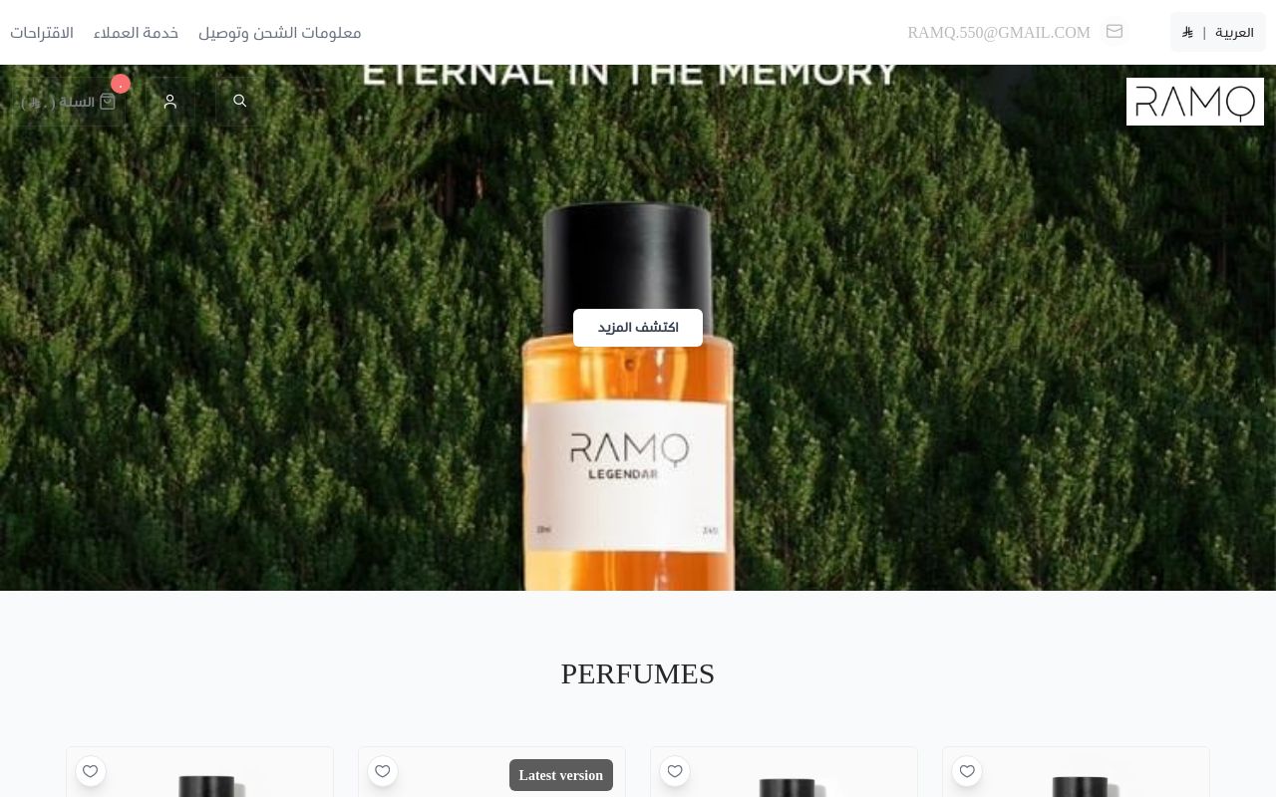Image resolution: width=1276 pixels, height=797 pixels.
Task: Open معلومات الشحن وتوصيل menu item
Action: tap(280, 32)
